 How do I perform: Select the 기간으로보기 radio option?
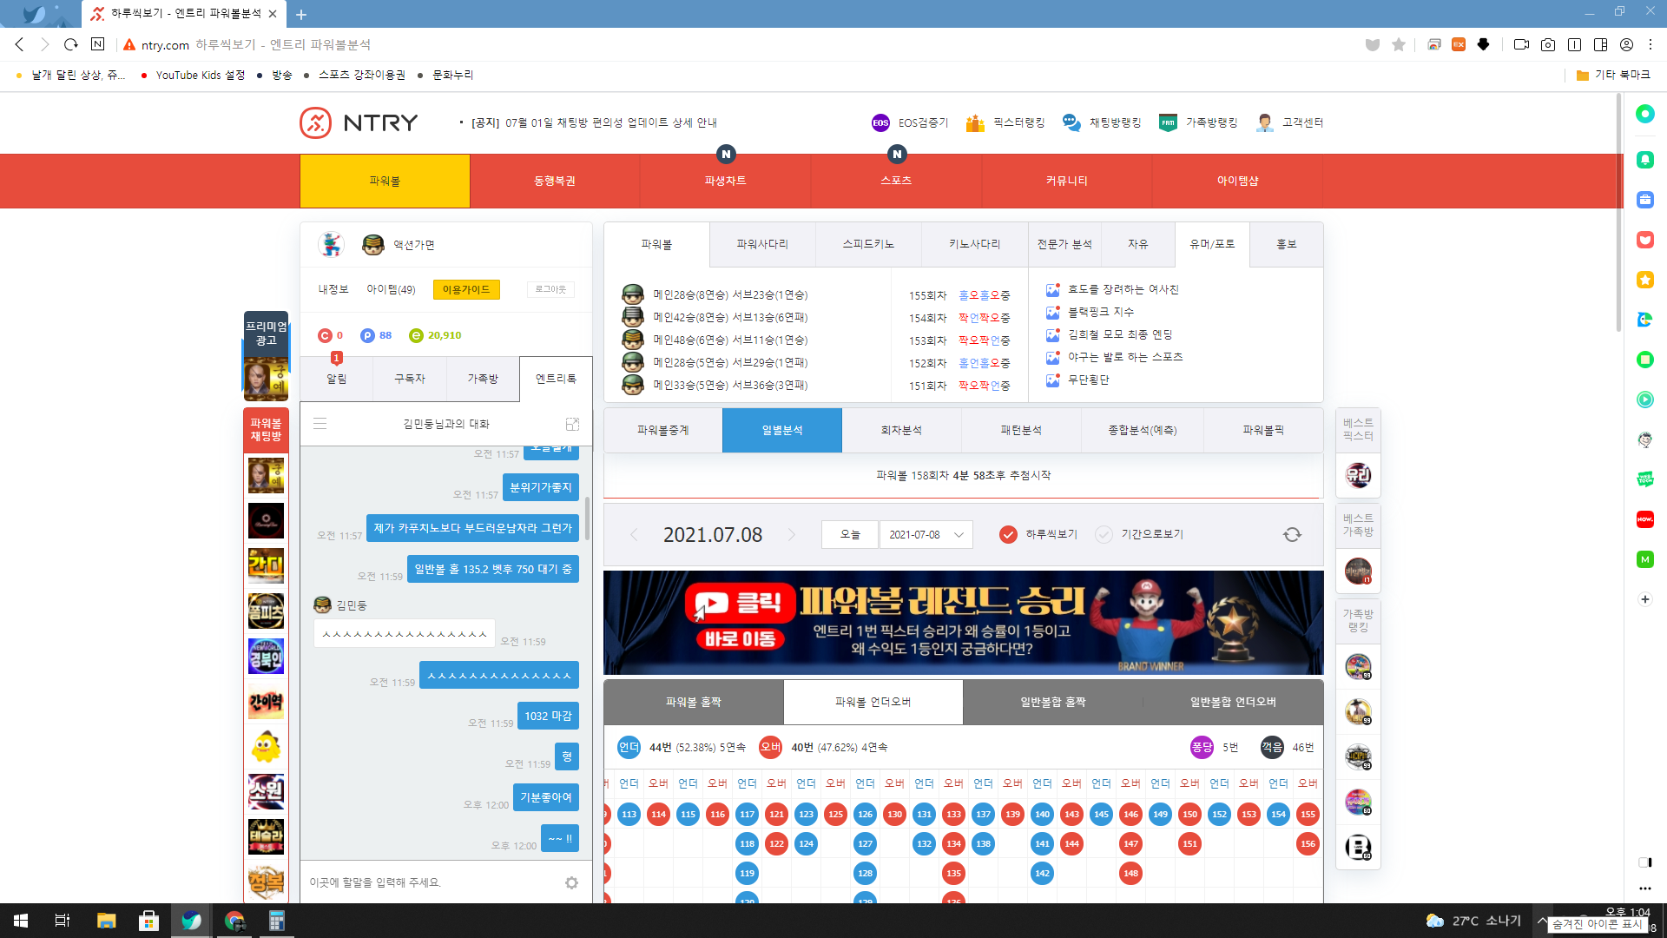(1104, 534)
